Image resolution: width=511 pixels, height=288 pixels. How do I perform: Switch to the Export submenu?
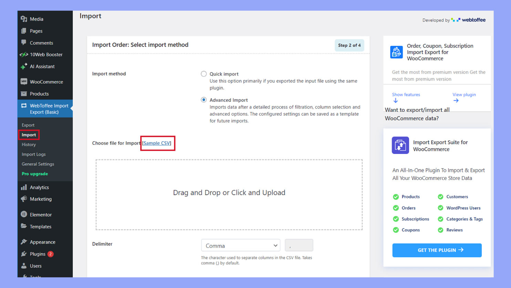pos(28,125)
